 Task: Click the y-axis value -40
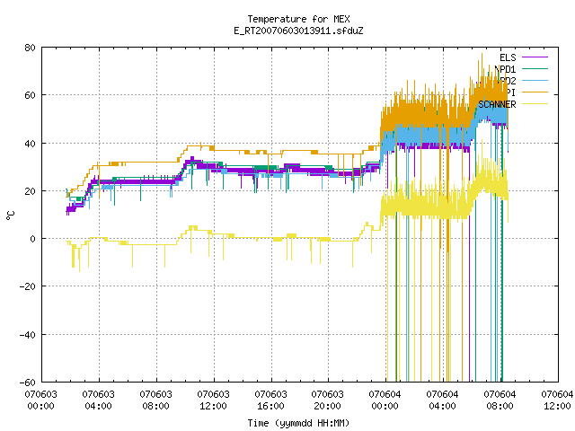click(x=28, y=335)
